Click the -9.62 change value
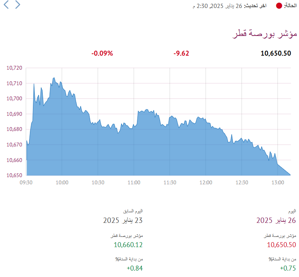299x277 pixels. pyautogui.click(x=181, y=53)
